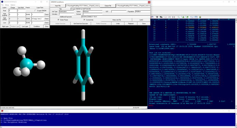Click the find-previous green up arrow icon
237x128 pixels.
[187, 17]
